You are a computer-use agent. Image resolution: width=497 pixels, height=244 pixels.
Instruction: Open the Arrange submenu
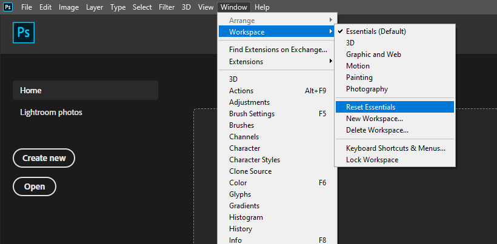tap(242, 21)
